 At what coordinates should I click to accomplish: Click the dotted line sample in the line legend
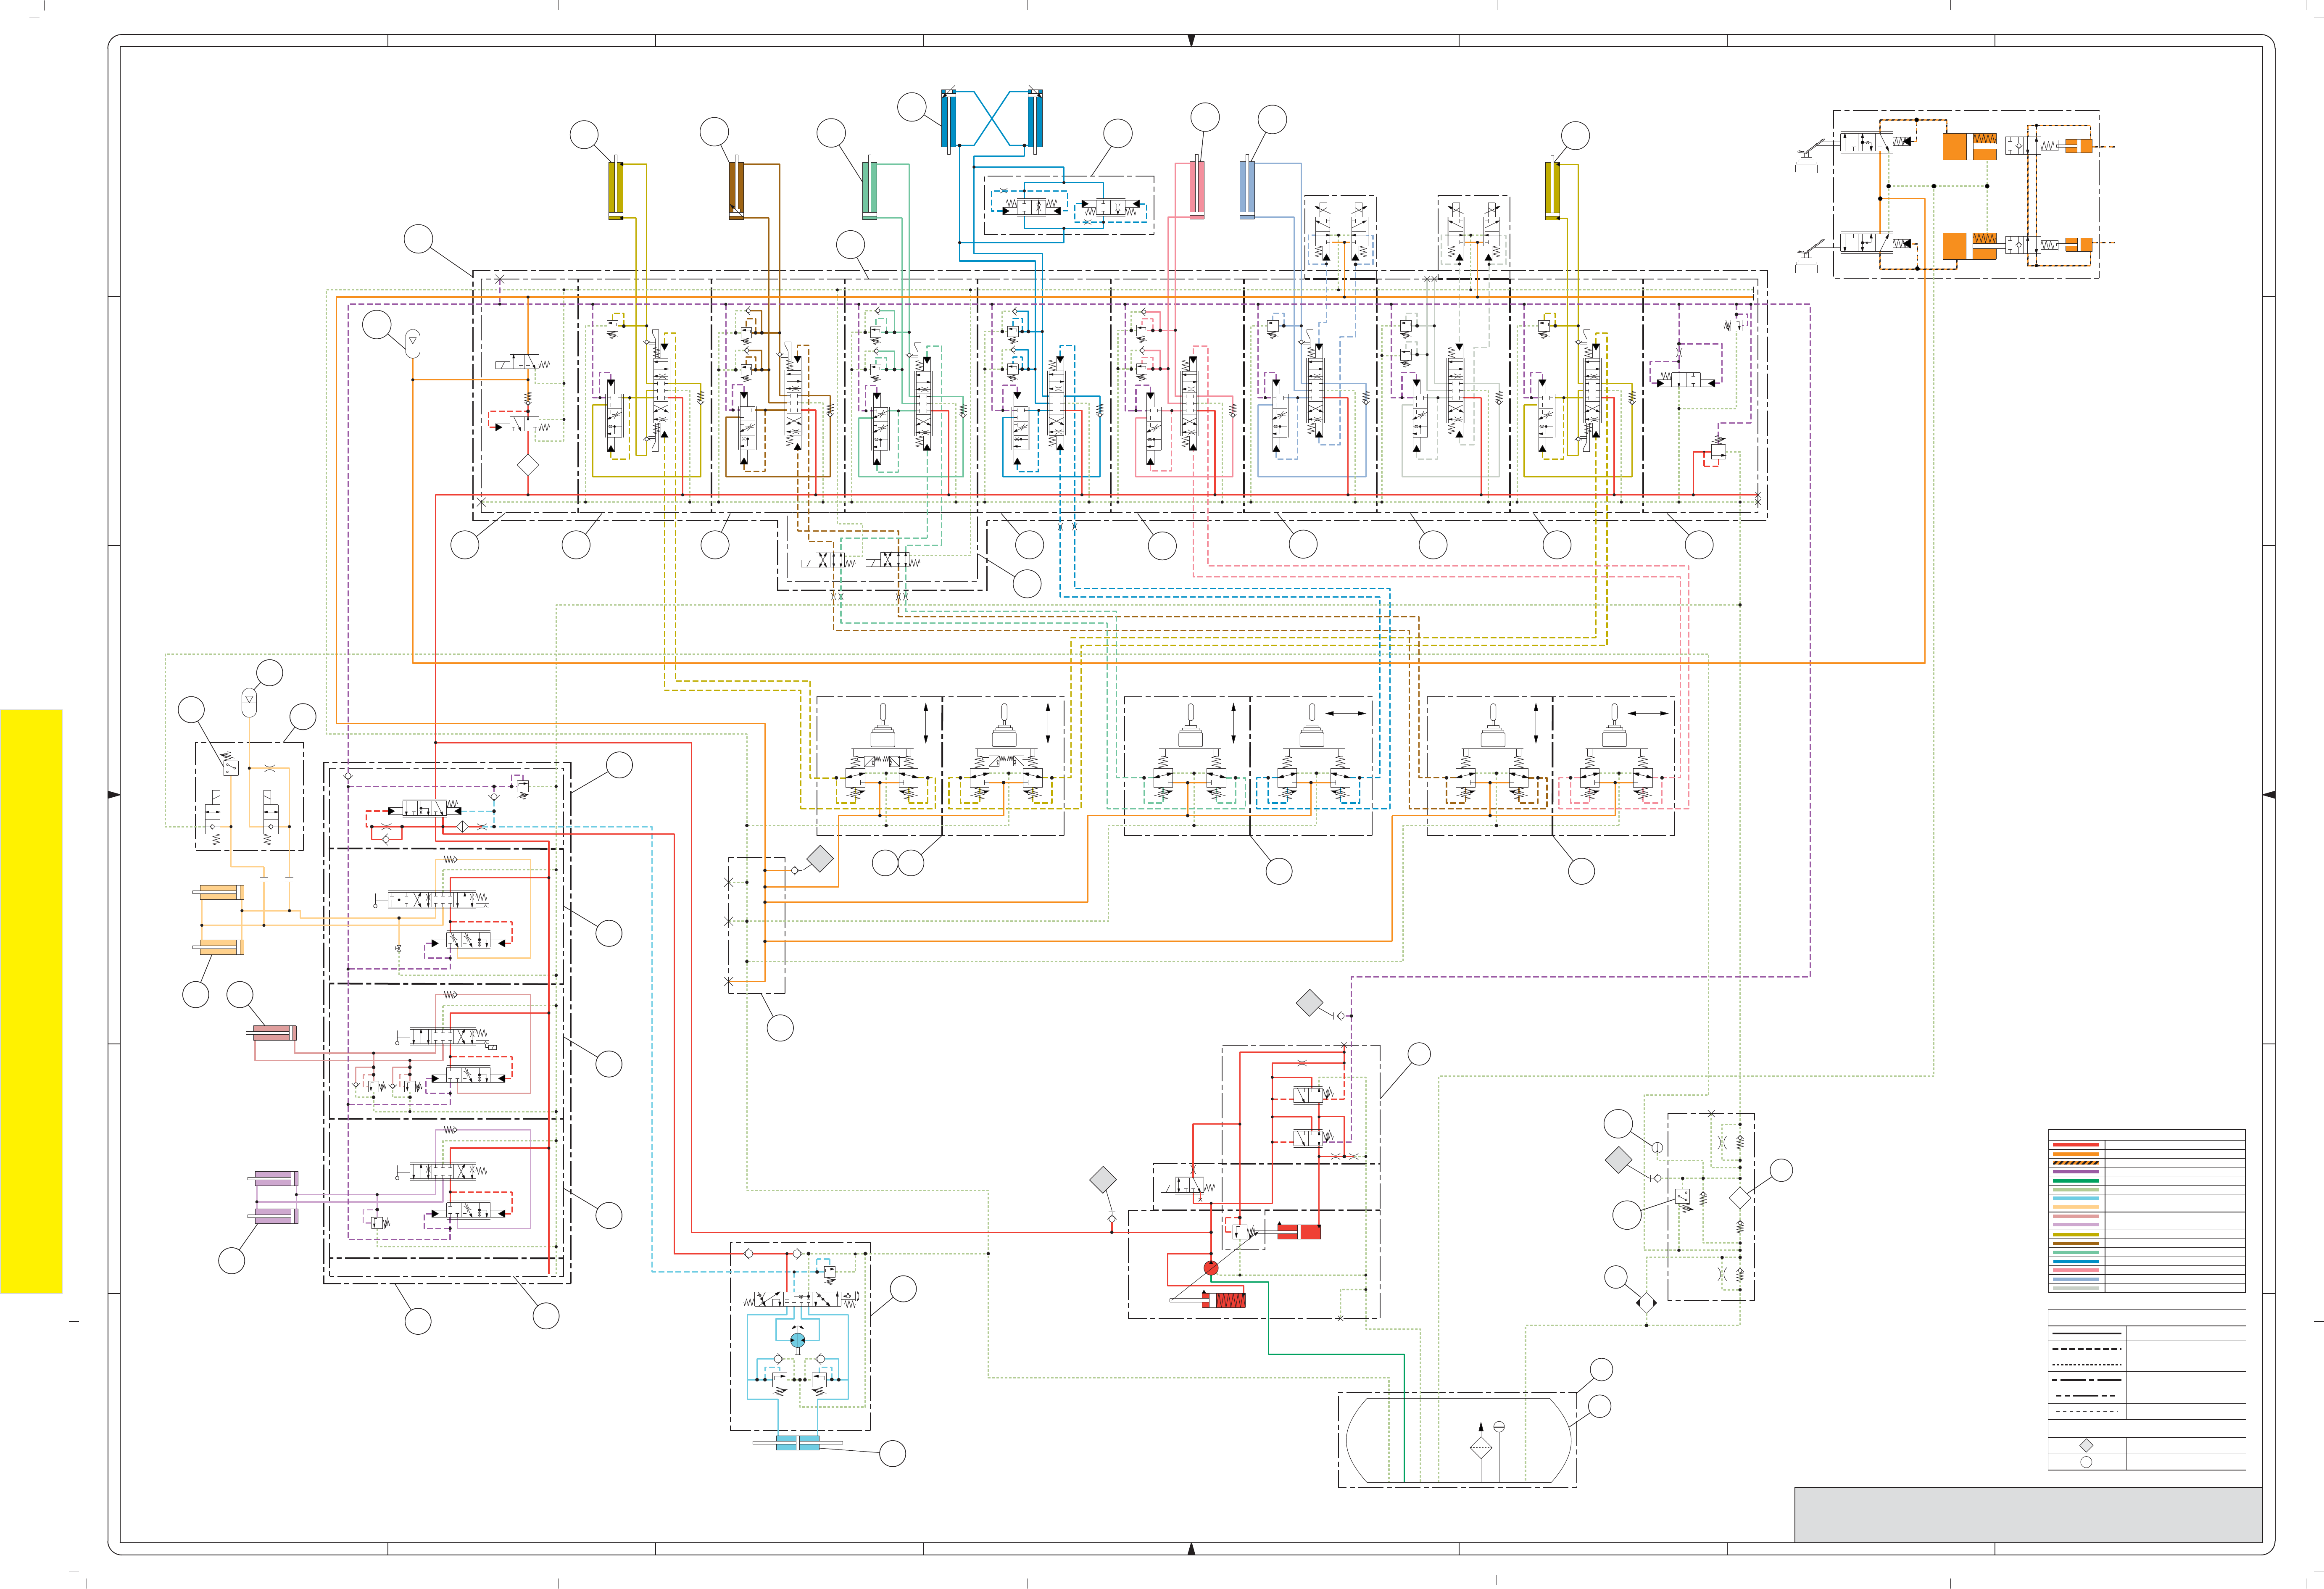tap(2086, 1364)
